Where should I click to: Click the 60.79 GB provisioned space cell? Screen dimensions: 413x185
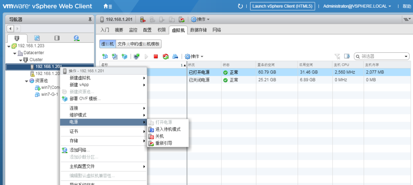(x=276, y=72)
